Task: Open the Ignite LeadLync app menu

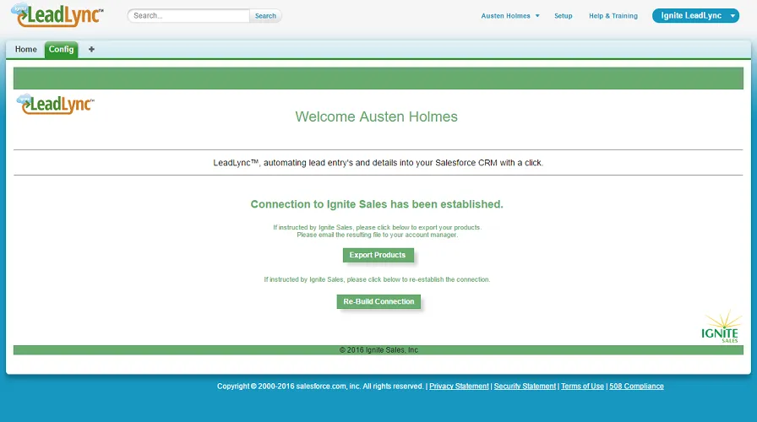Action: [695, 15]
